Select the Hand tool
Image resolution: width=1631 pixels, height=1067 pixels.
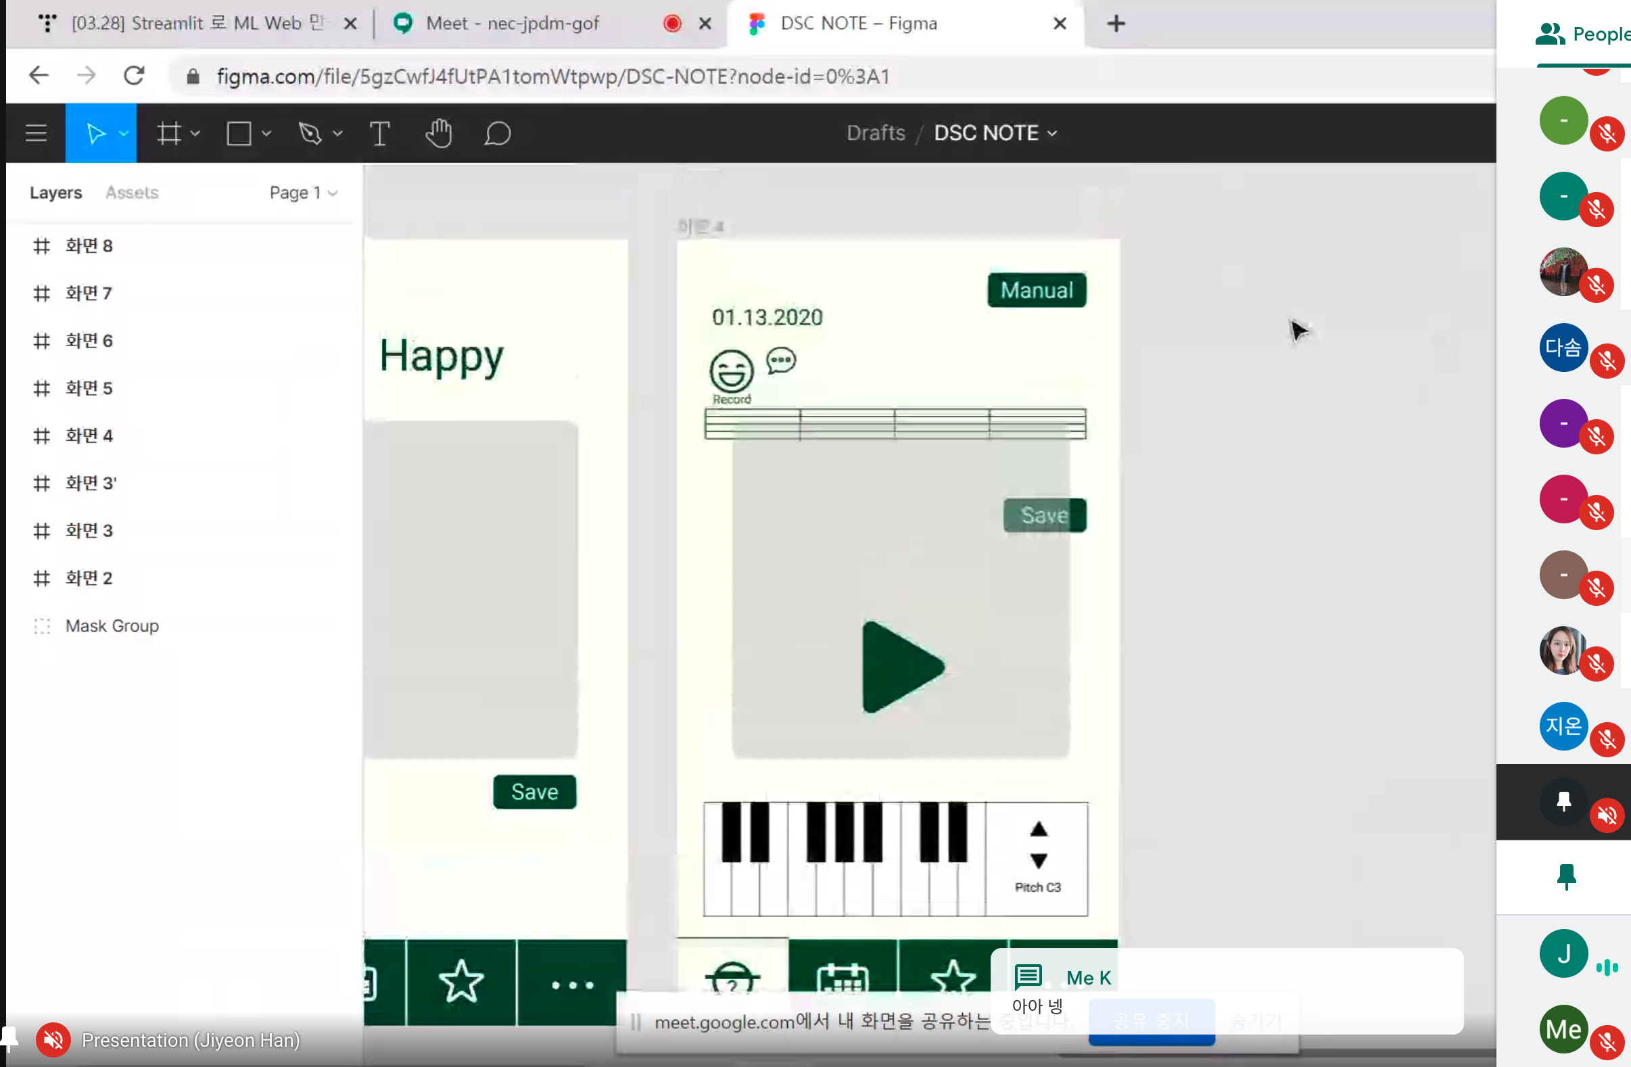click(x=439, y=133)
